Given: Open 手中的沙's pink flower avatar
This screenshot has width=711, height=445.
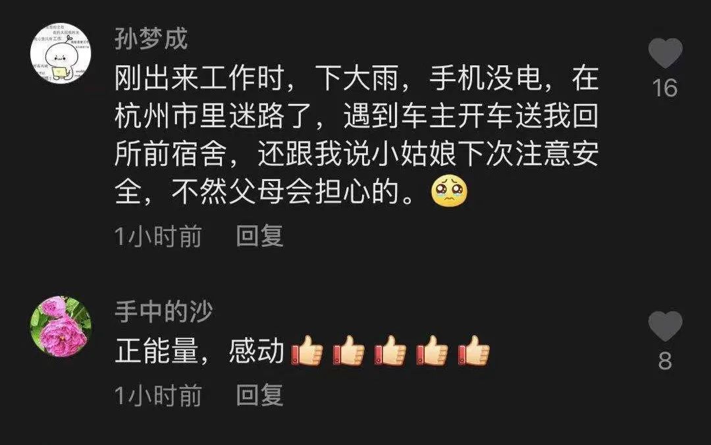Looking at the screenshot, I should click(x=61, y=327).
